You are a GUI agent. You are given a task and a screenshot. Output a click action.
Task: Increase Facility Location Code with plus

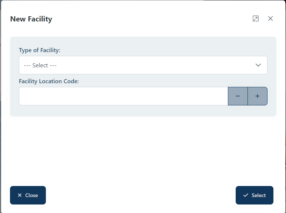[x=258, y=96]
